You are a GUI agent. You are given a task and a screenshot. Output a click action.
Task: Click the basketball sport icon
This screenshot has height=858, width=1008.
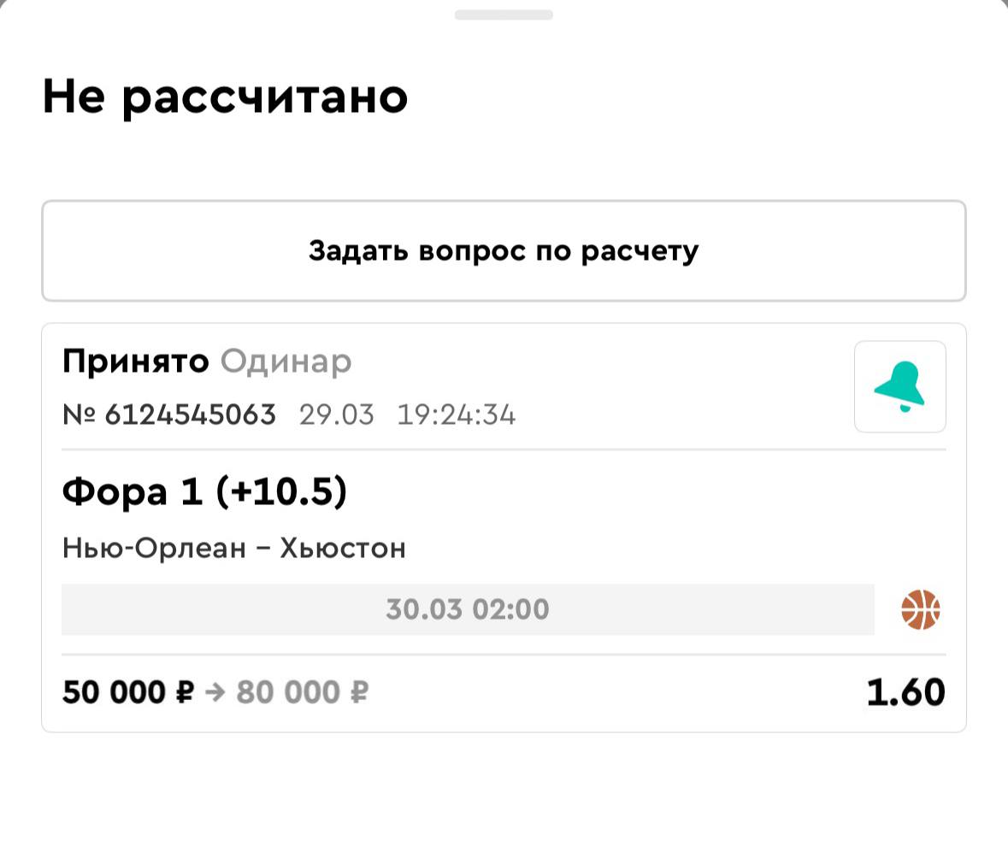[920, 610]
